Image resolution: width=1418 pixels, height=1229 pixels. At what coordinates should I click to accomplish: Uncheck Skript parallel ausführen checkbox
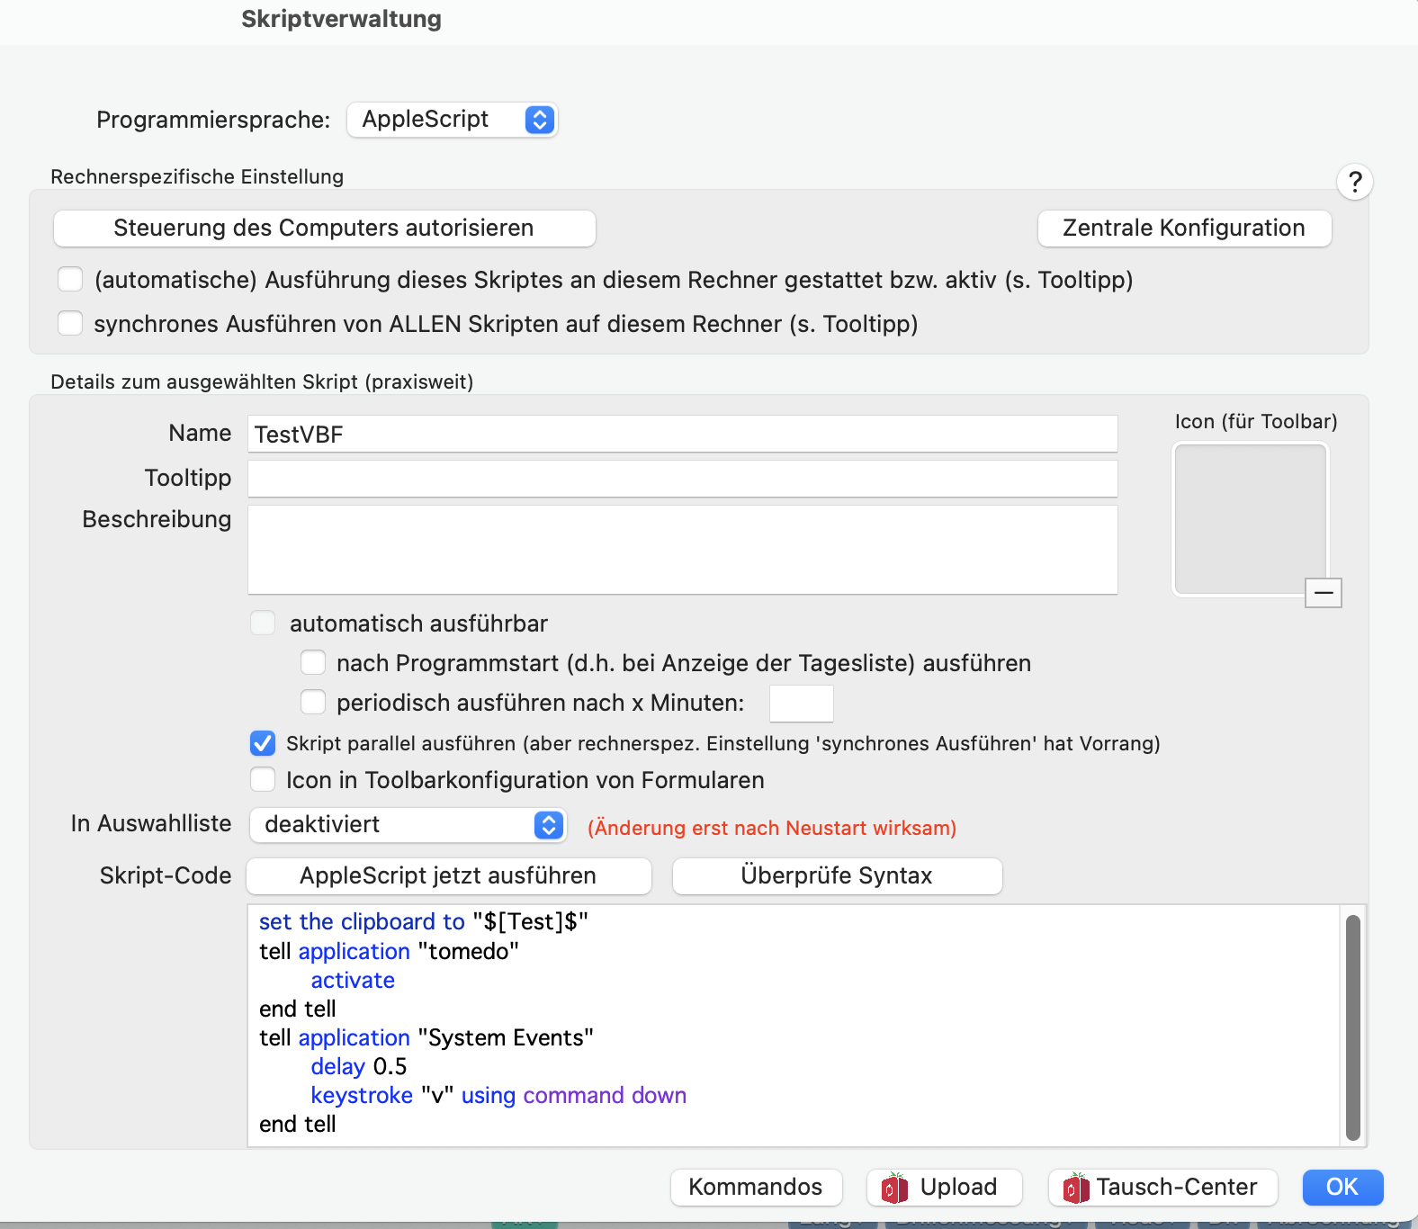[x=263, y=743]
